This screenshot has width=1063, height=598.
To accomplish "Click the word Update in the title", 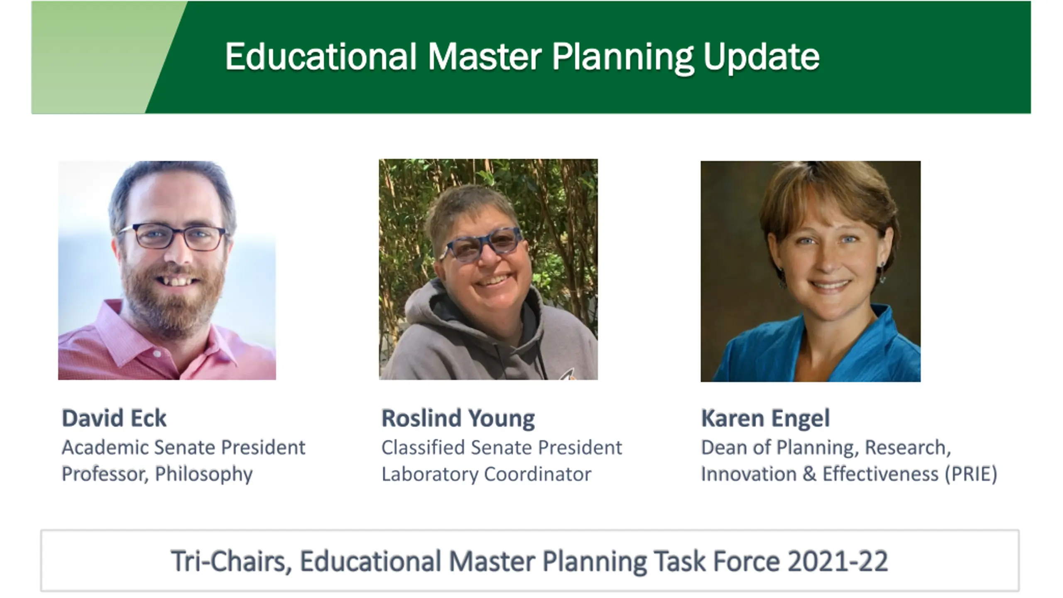I will pyautogui.click(x=761, y=57).
